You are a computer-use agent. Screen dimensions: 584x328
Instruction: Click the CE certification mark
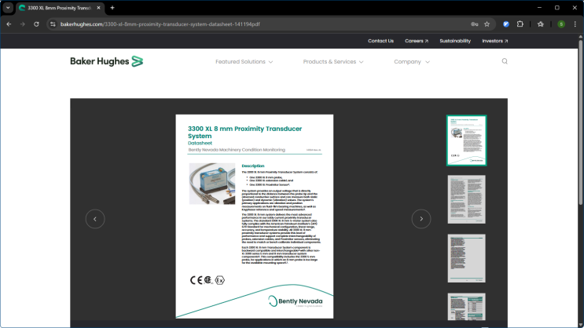pyautogui.click(x=196, y=280)
